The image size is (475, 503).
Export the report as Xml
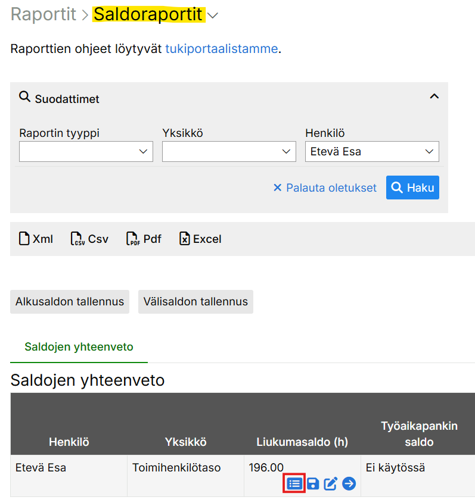click(x=36, y=239)
